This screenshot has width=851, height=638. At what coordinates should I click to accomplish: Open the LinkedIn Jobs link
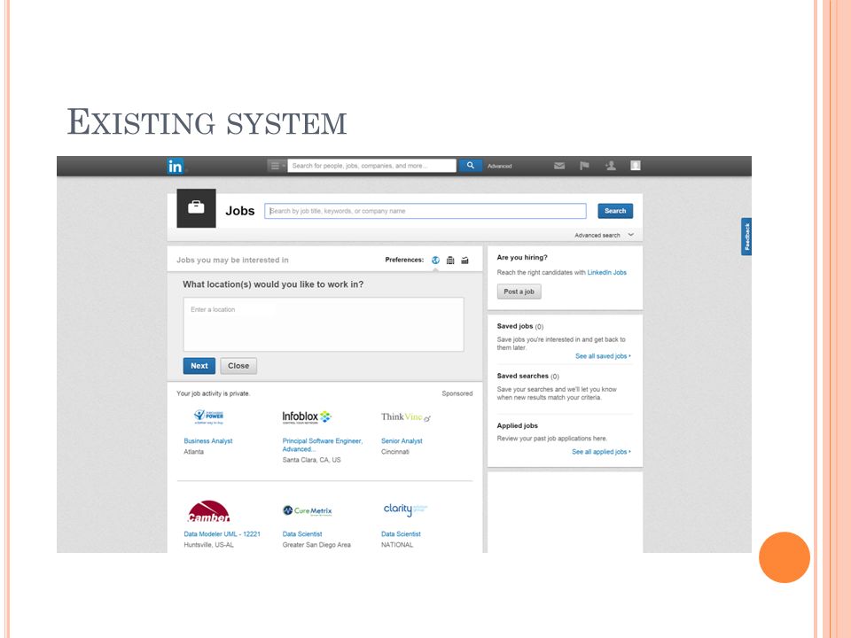point(606,272)
